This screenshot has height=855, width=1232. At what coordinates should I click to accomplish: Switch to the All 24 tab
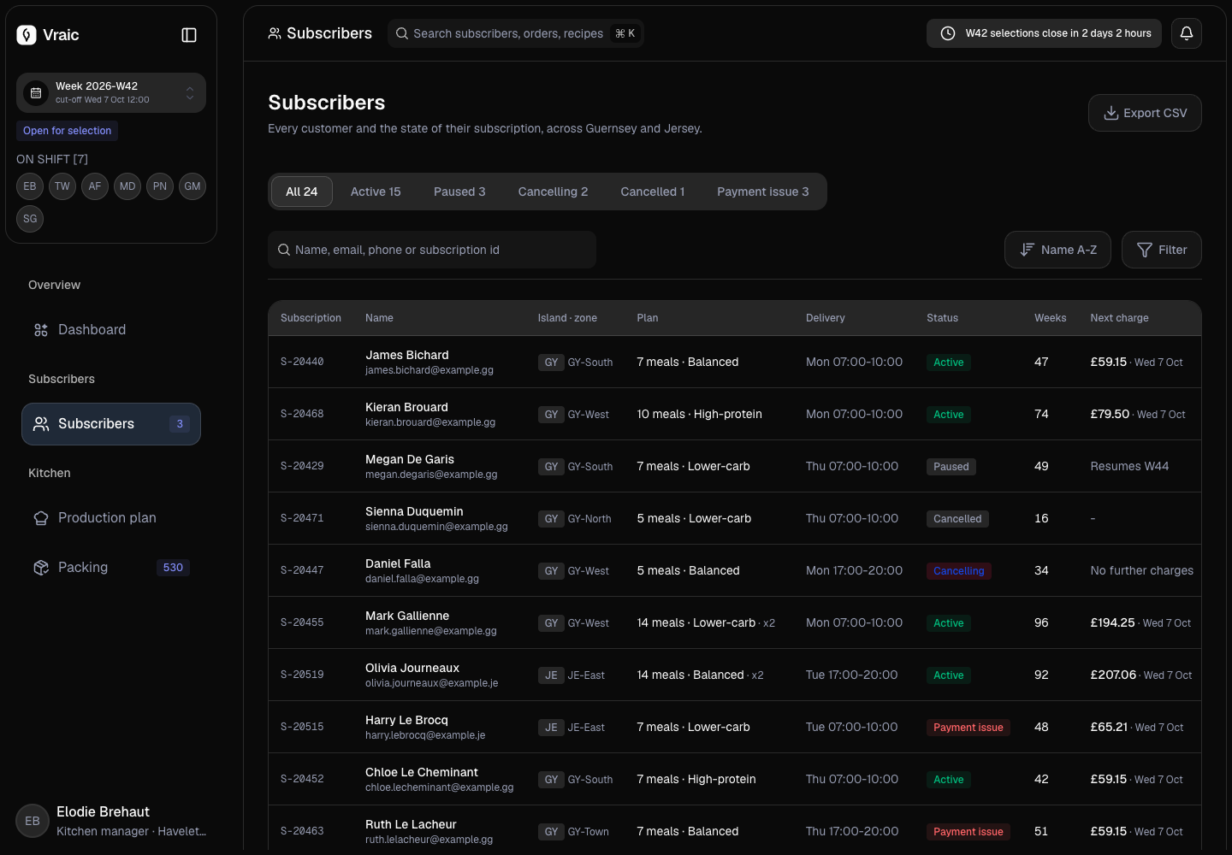[x=301, y=192]
